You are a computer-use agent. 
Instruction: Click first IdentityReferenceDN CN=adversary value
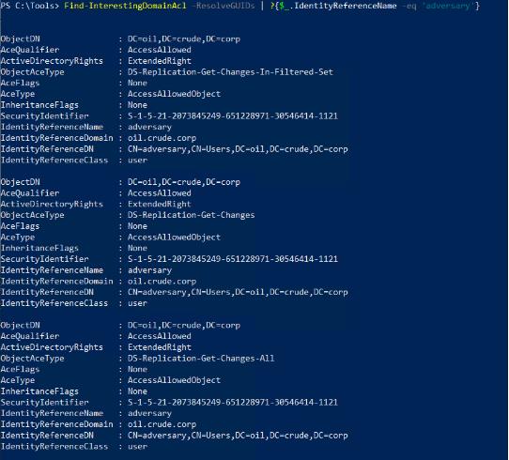(x=238, y=149)
